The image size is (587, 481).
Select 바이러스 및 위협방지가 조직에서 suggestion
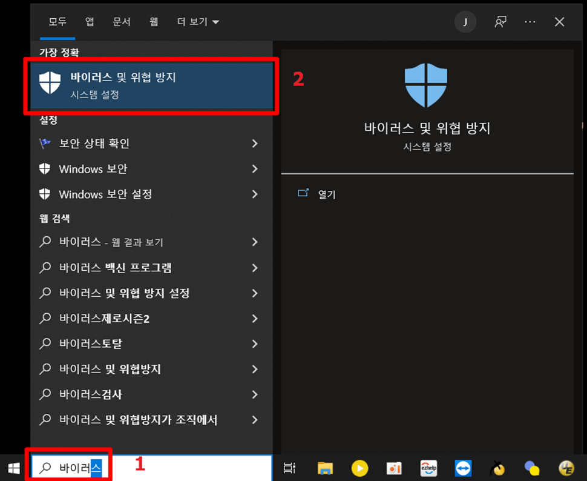point(152,420)
